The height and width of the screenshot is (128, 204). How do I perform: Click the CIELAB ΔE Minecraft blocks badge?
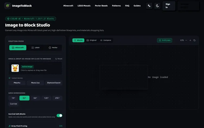31,19
